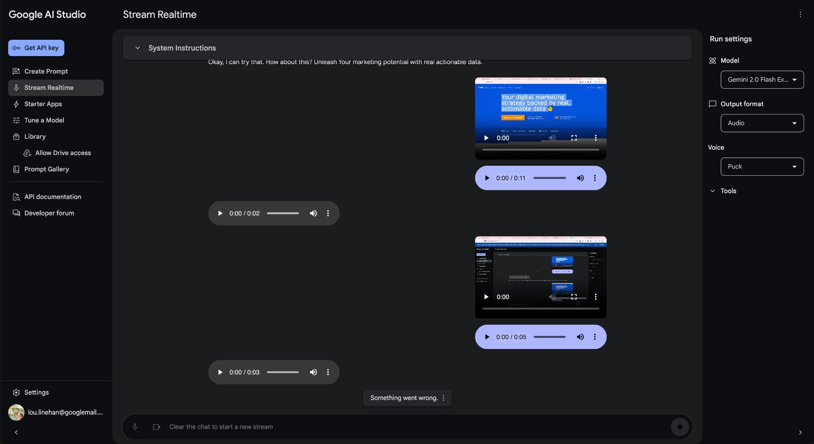
Task: Open the Model dropdown selector
Action: pos(762,79)
